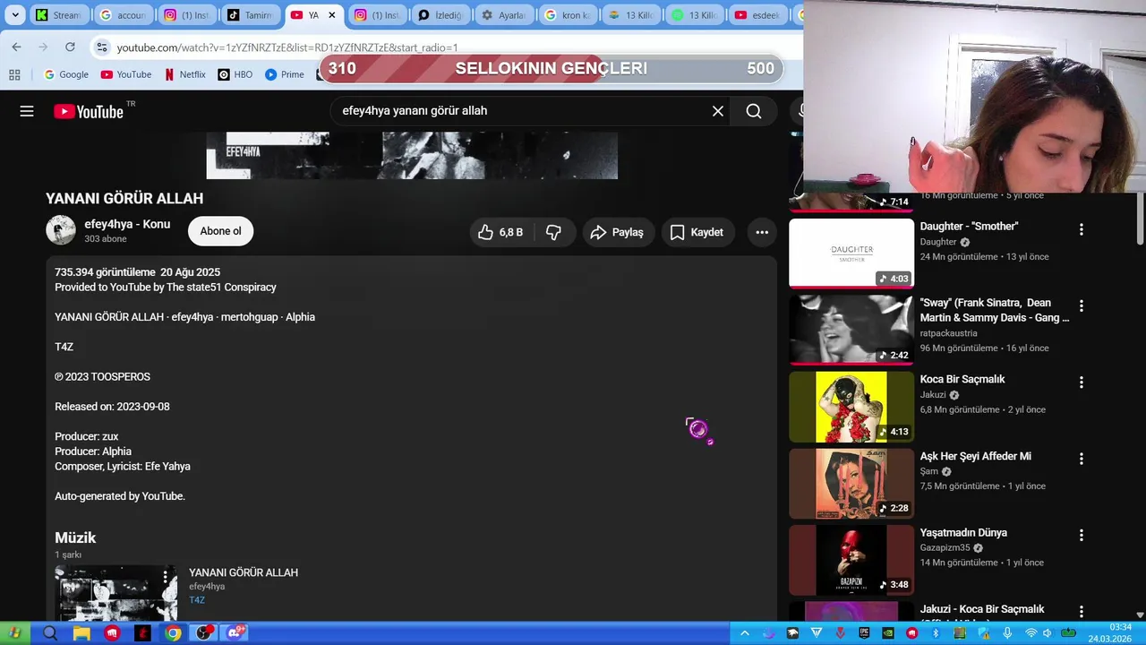
Task: Focus the YouTube search input field
Action: (524, 111)
